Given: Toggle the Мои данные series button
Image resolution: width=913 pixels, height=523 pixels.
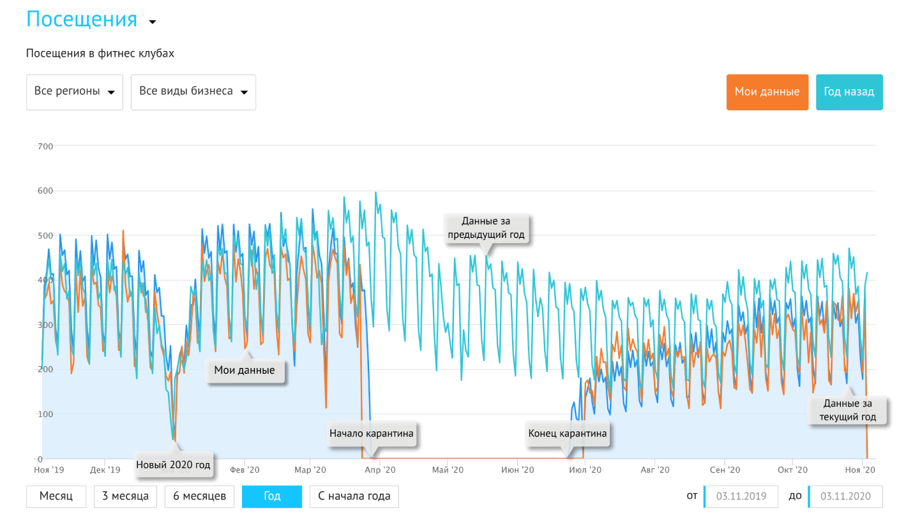Looking at the screenshot, I should [767, 92].
